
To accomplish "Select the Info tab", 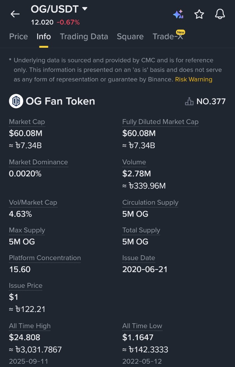I will point(44,36).
